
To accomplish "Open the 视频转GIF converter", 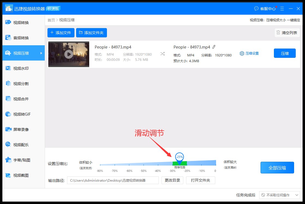I will 23,114.
